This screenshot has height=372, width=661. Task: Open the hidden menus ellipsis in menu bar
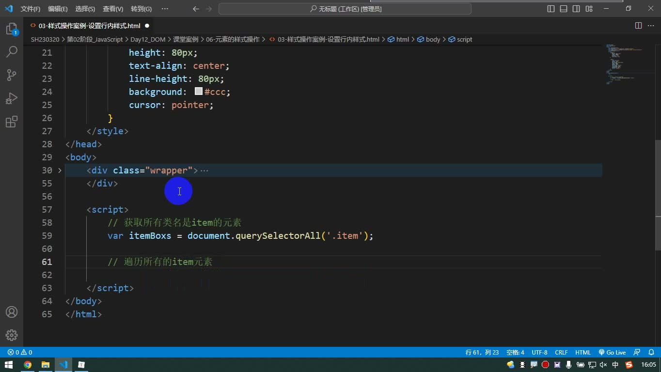[x=165, y=9]
